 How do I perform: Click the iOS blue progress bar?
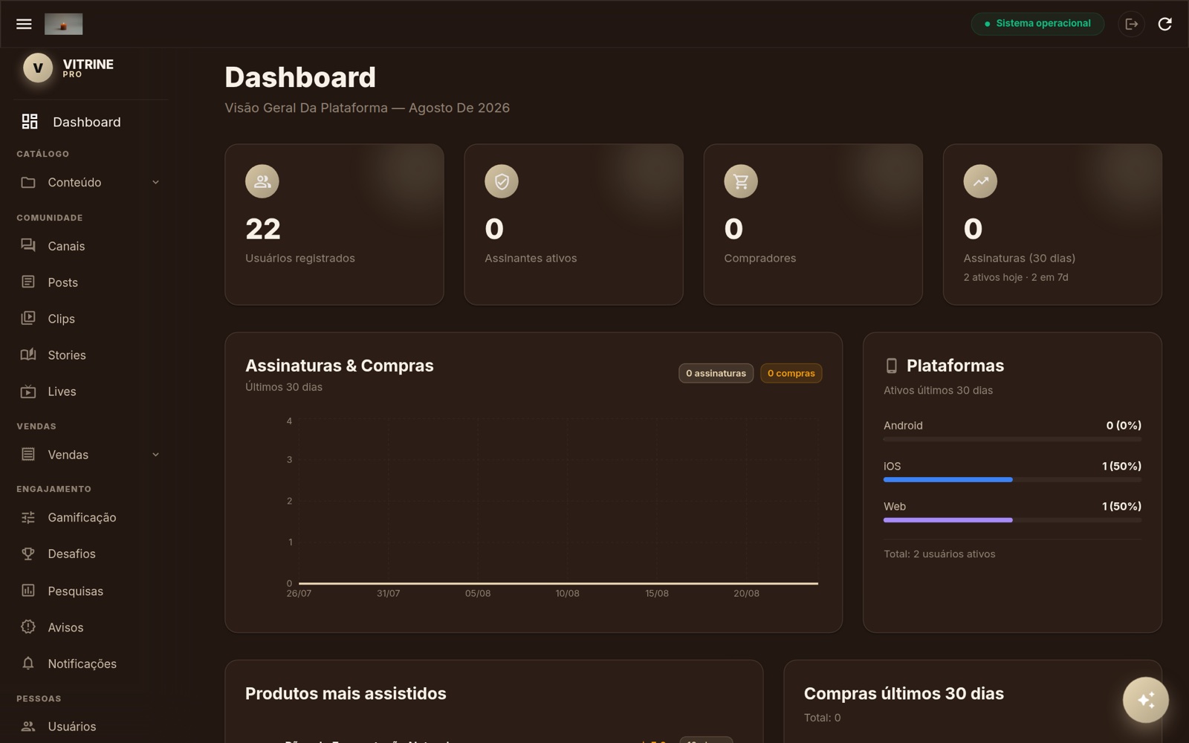(947, 480)
